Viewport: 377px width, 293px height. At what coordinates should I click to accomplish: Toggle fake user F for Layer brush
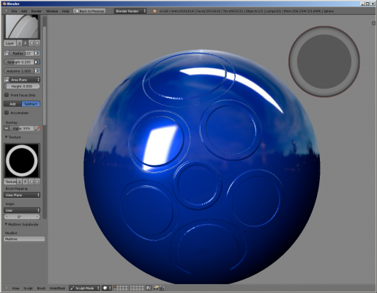pos(25,43)
